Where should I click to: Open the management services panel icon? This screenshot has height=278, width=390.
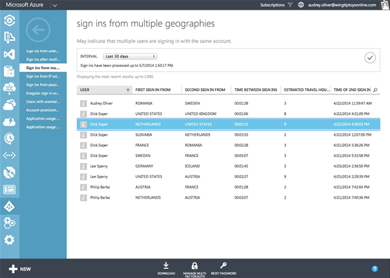10,190
